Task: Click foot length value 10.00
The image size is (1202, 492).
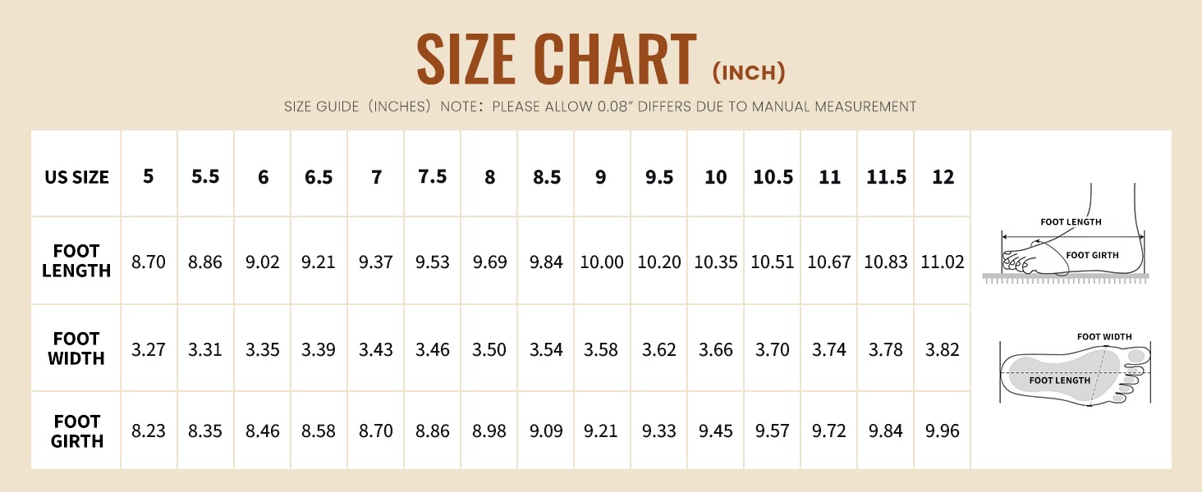Action: pyautogui.click(x=602, y=262)
